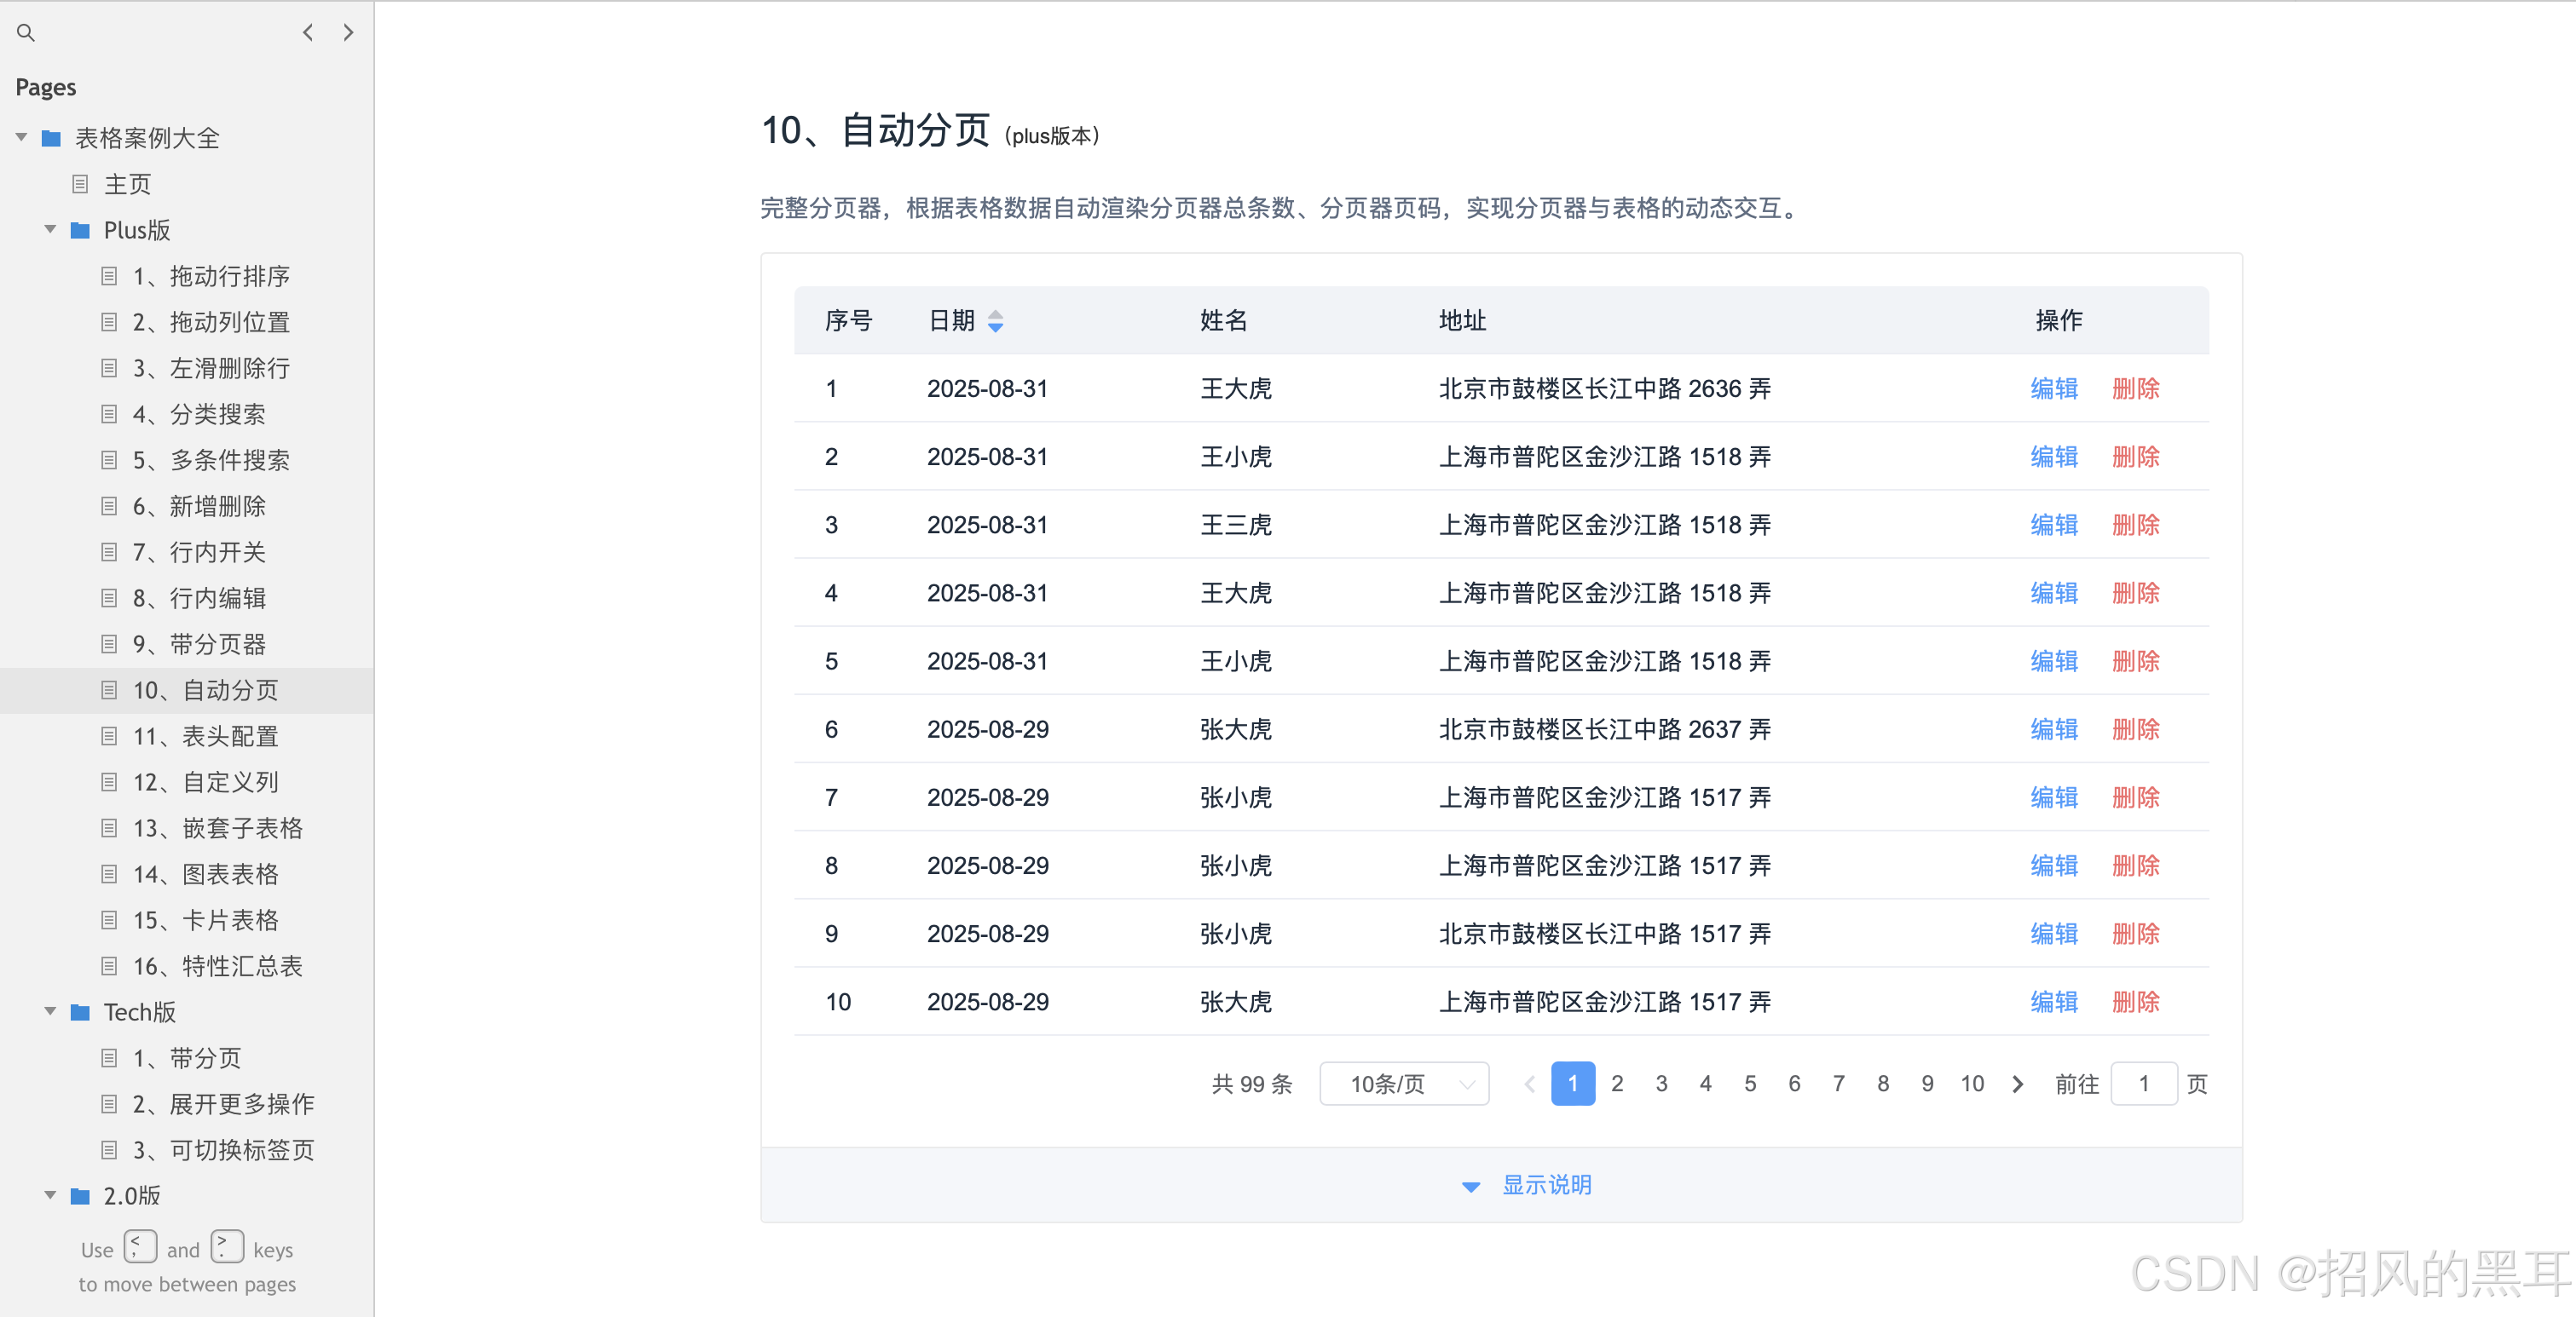Open 16、特性汇总表 page in sidebar
The image size is (2576, 1317).
[217, 966]
